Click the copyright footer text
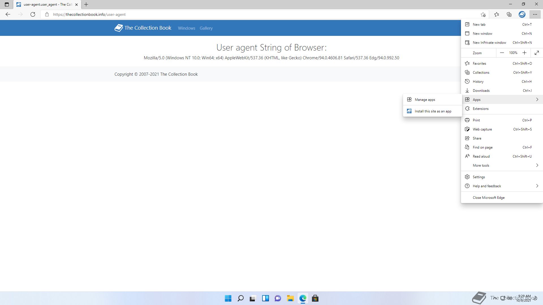 point(156,74)
